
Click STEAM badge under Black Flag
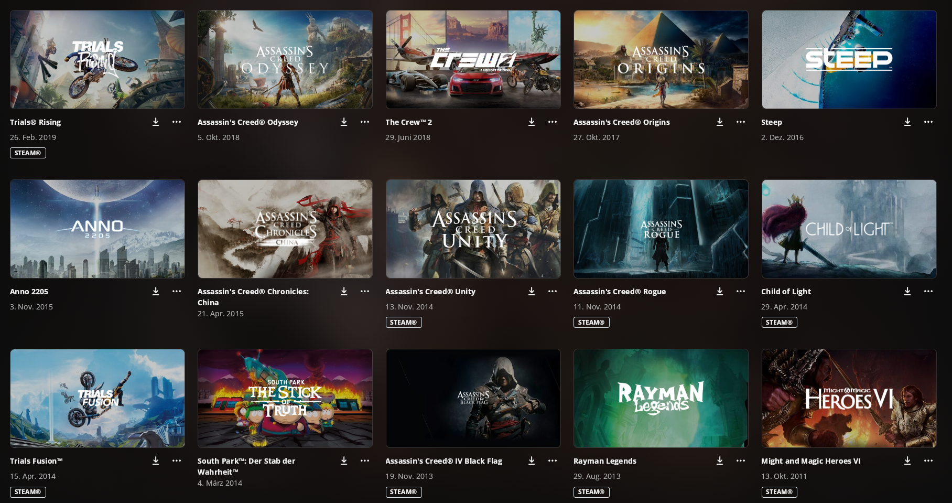(404, 491)
